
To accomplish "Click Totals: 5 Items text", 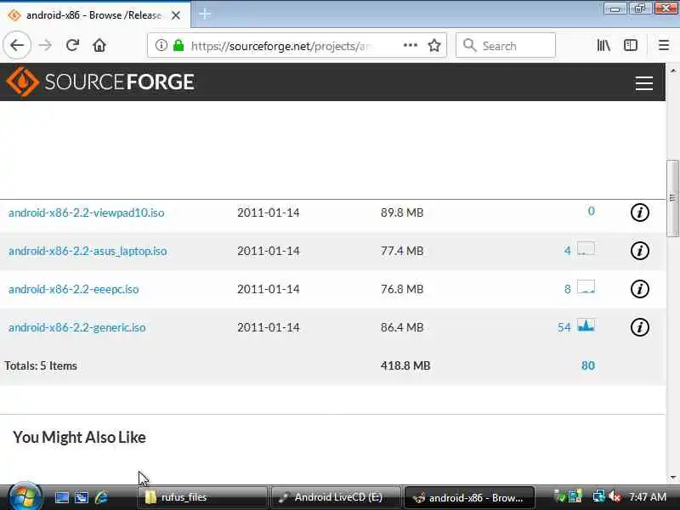I will click(x=41, y=365).
